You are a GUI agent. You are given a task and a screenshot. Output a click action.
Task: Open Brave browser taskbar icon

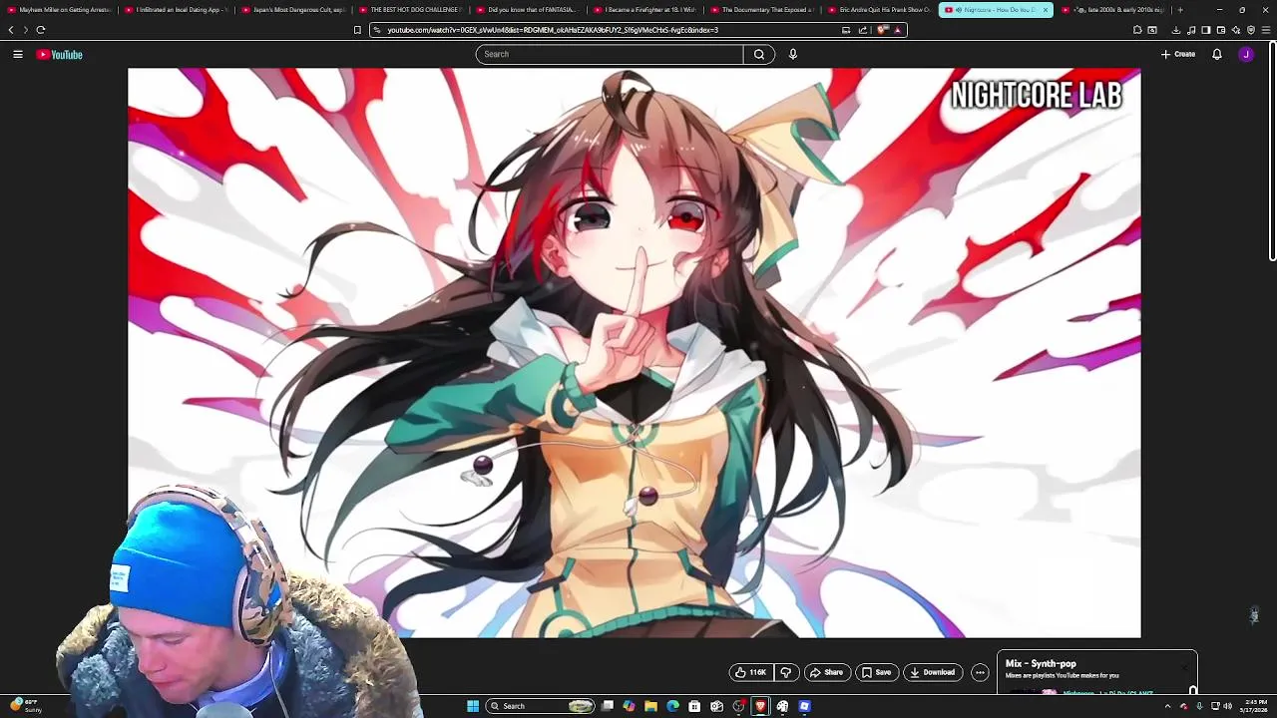760,706
